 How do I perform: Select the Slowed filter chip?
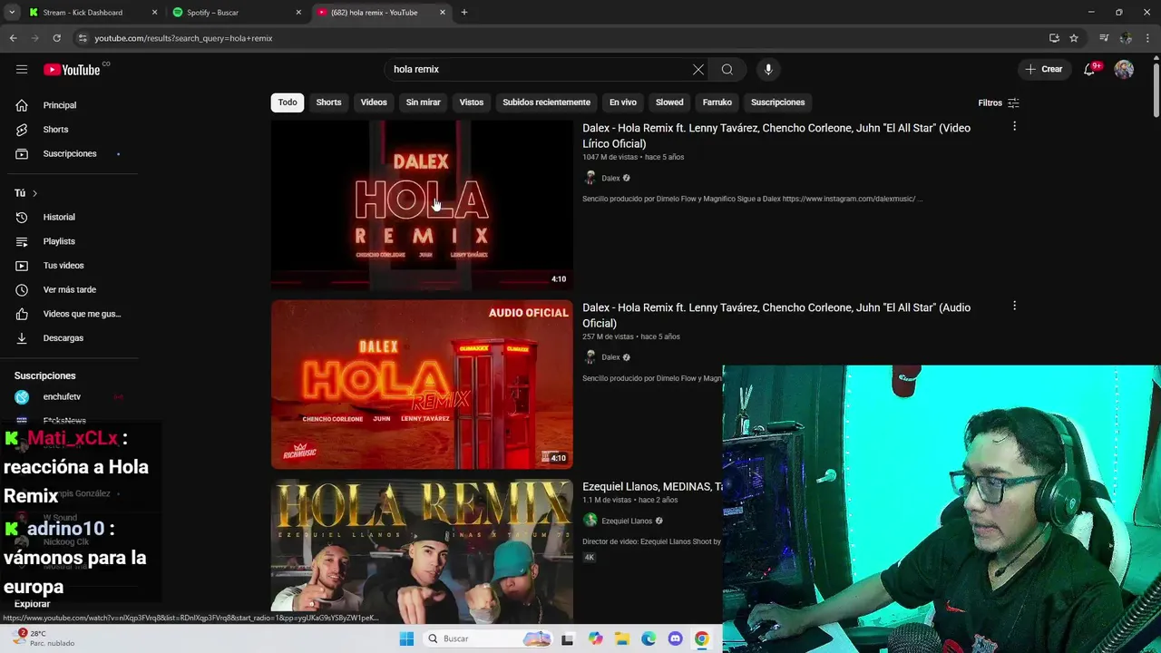click(x=669, y=102)
